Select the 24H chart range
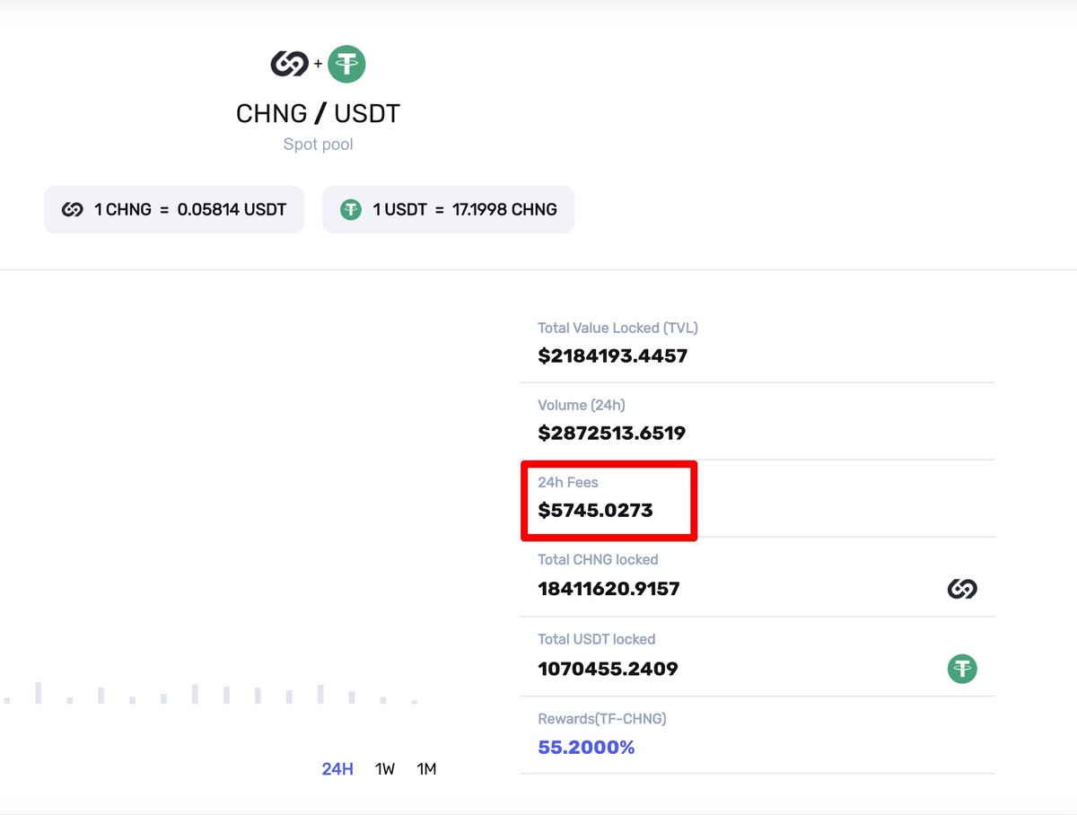Viewport: 1077px width, 815px height. coord(337,769)
